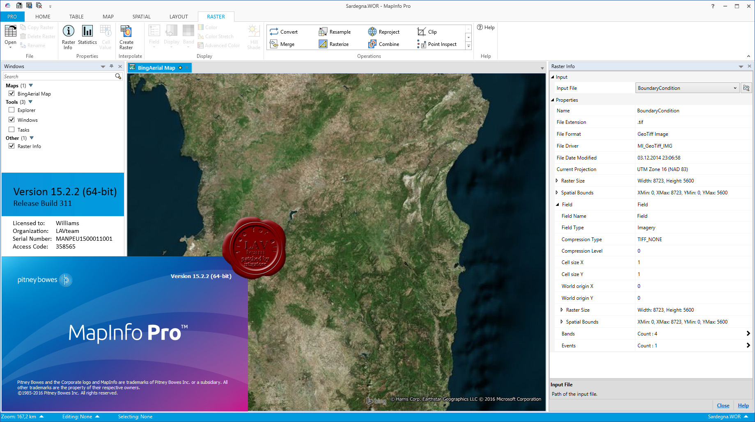Collapse the Other group in Windows list

32,138
